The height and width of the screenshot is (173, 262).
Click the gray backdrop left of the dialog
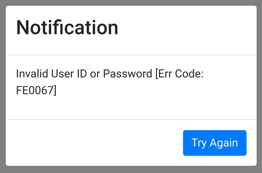pos(2,87)
